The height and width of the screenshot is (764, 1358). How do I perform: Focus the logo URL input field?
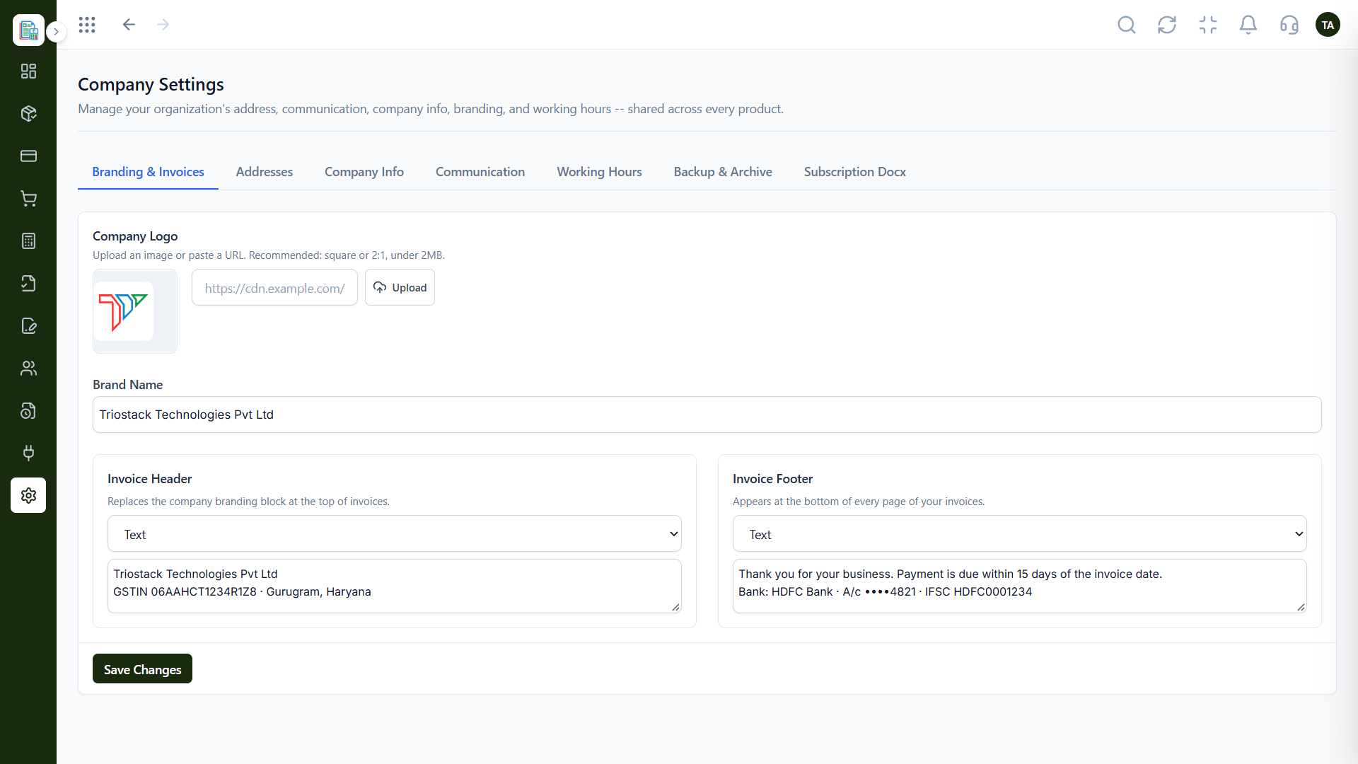click(274, 288)
